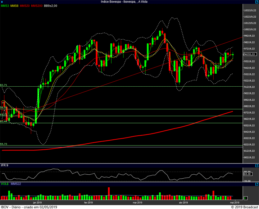
Task: Toggle the MMS20 moving average label
Action: (25, 6)
